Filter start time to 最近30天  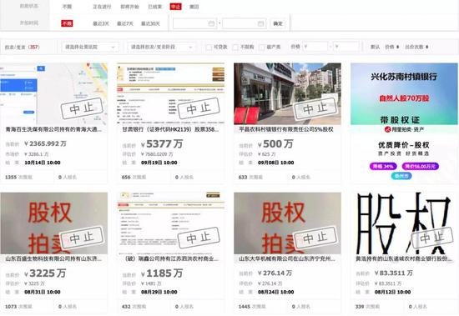(x=150, y=23)
